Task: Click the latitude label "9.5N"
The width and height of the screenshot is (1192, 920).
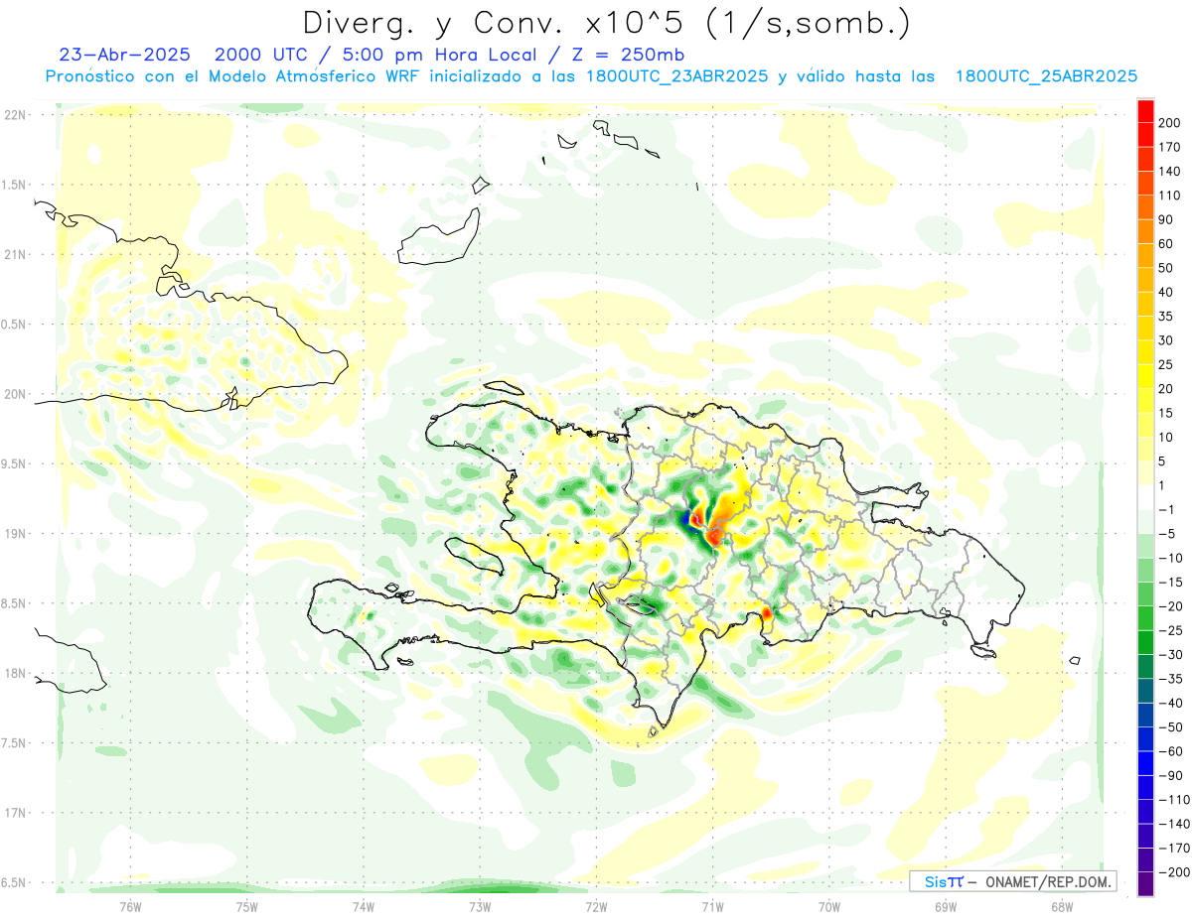Action: [x=14, y=464]
